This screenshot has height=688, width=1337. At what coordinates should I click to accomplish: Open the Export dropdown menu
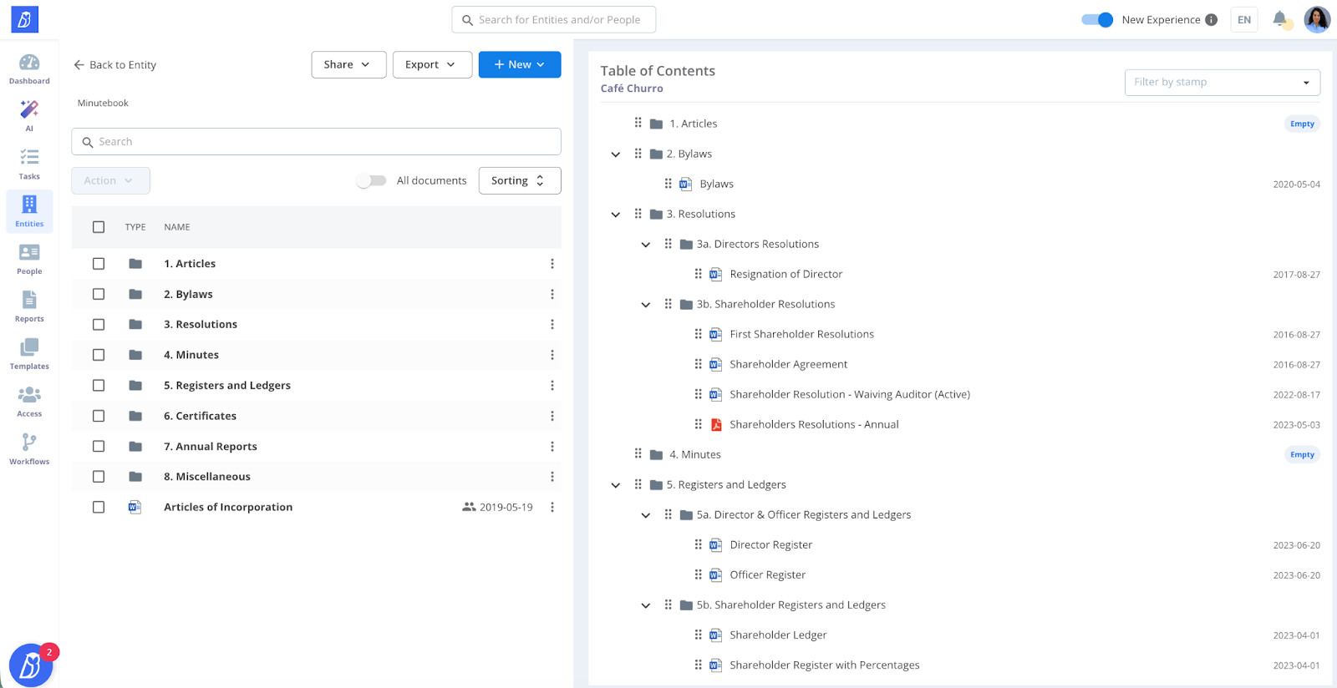(432, 64)
